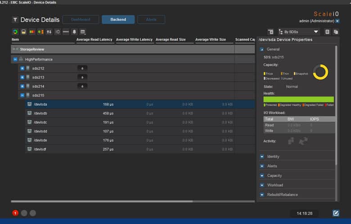351x224 pixels.
Task: Select the /dev/sde device row
Action: (x=140, y=140)
